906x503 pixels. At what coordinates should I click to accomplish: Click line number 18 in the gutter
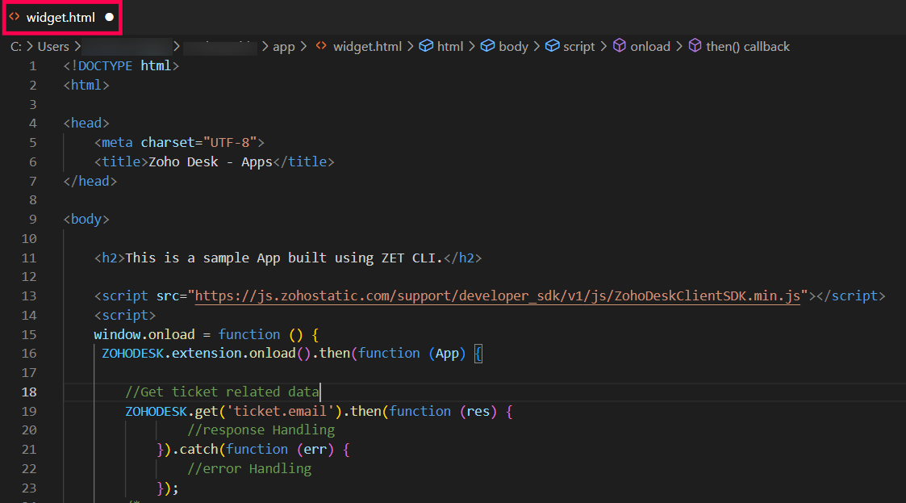pos(29,392)
